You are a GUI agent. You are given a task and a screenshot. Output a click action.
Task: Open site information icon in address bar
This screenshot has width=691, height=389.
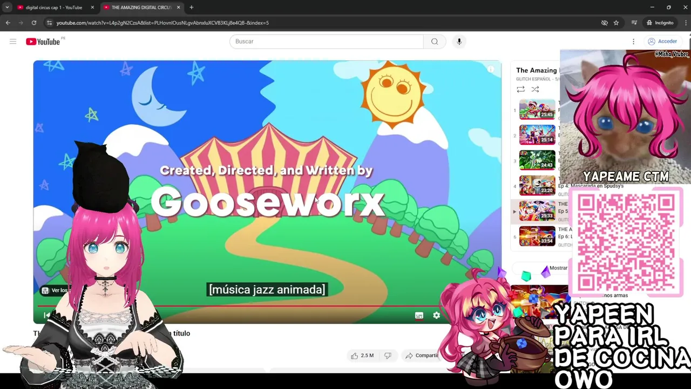point(49,23)
